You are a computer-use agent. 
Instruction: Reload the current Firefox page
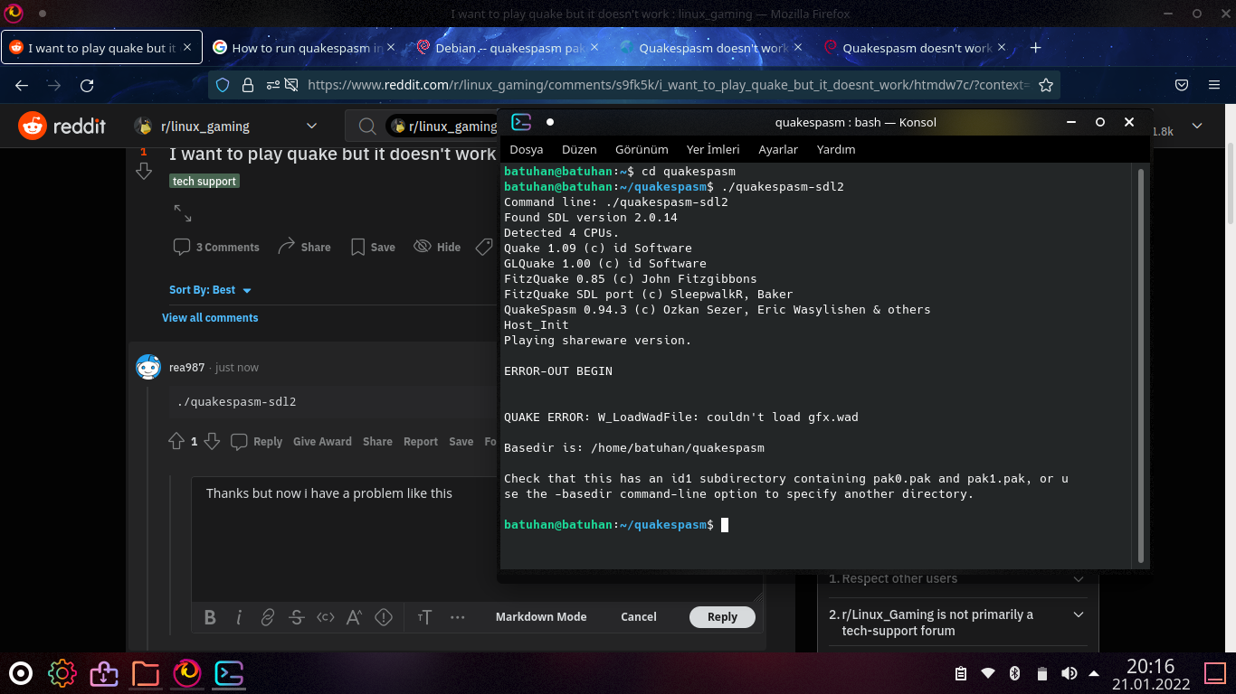[87, 85]
